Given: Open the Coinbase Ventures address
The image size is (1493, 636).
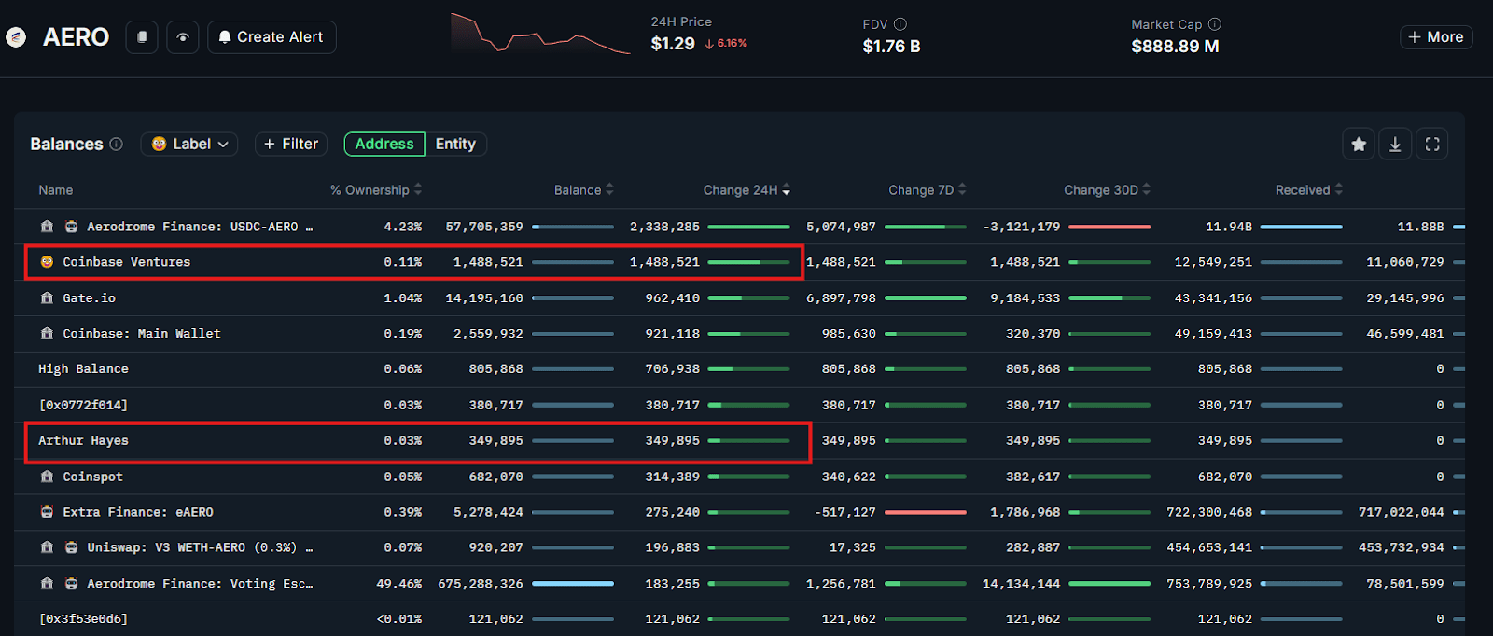Looking at the screenshot, I should coord(126,262).
